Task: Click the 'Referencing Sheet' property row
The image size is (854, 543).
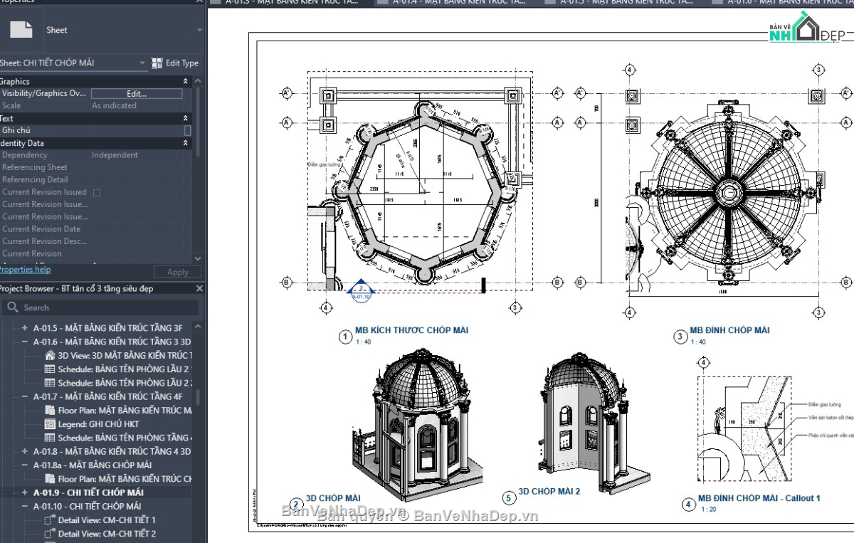Action: tap(96, 167)
